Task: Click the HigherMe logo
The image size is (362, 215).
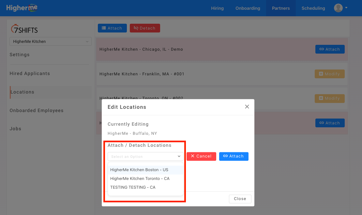Action: (22, 8)
